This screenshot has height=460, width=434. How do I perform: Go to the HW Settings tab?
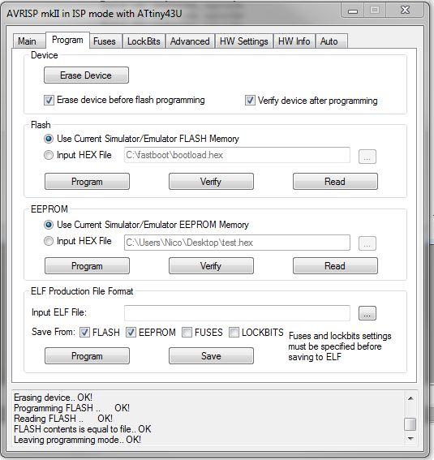[244, 41]
